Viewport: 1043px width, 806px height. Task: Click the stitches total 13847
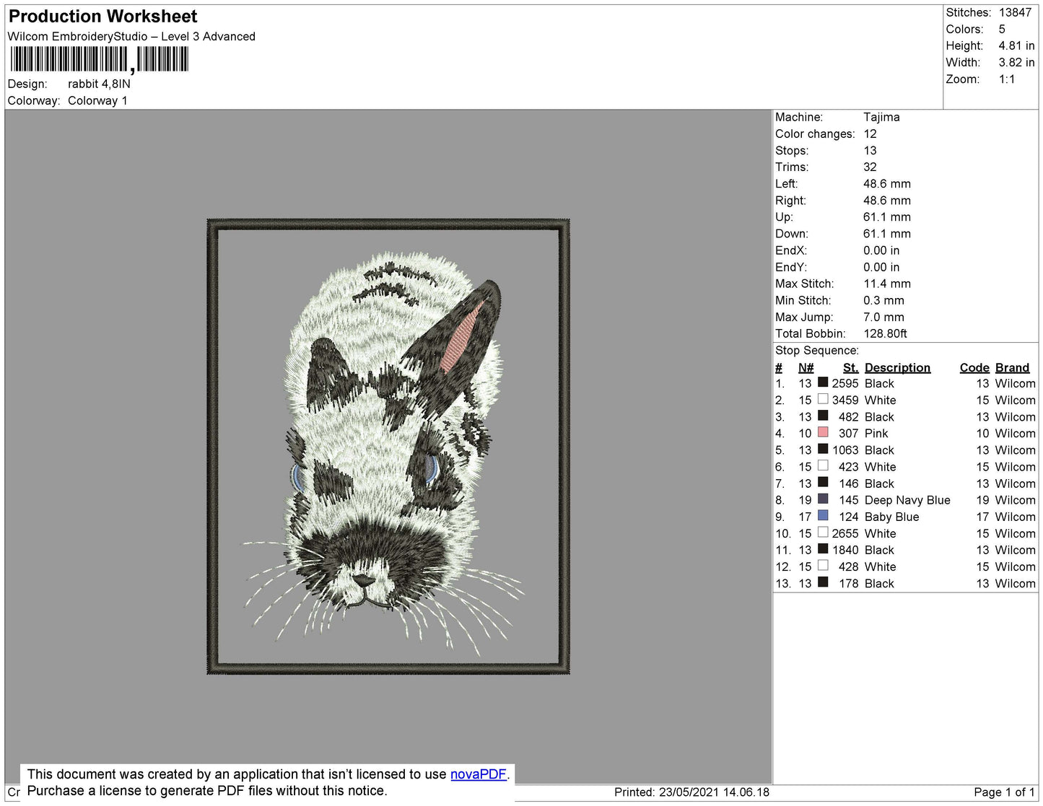click(1015, 12)
